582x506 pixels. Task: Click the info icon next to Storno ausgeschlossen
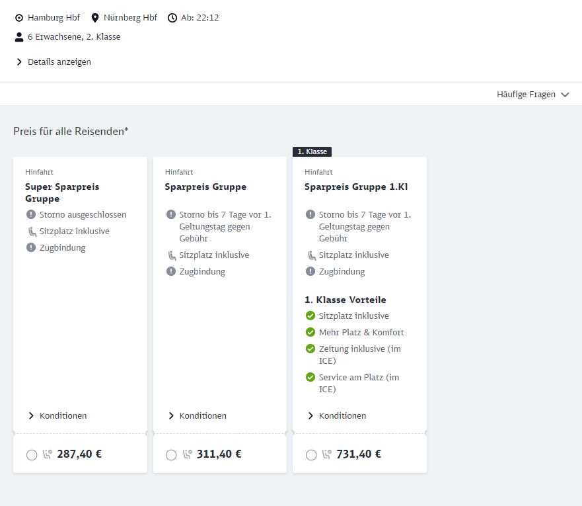coord(31,214)
